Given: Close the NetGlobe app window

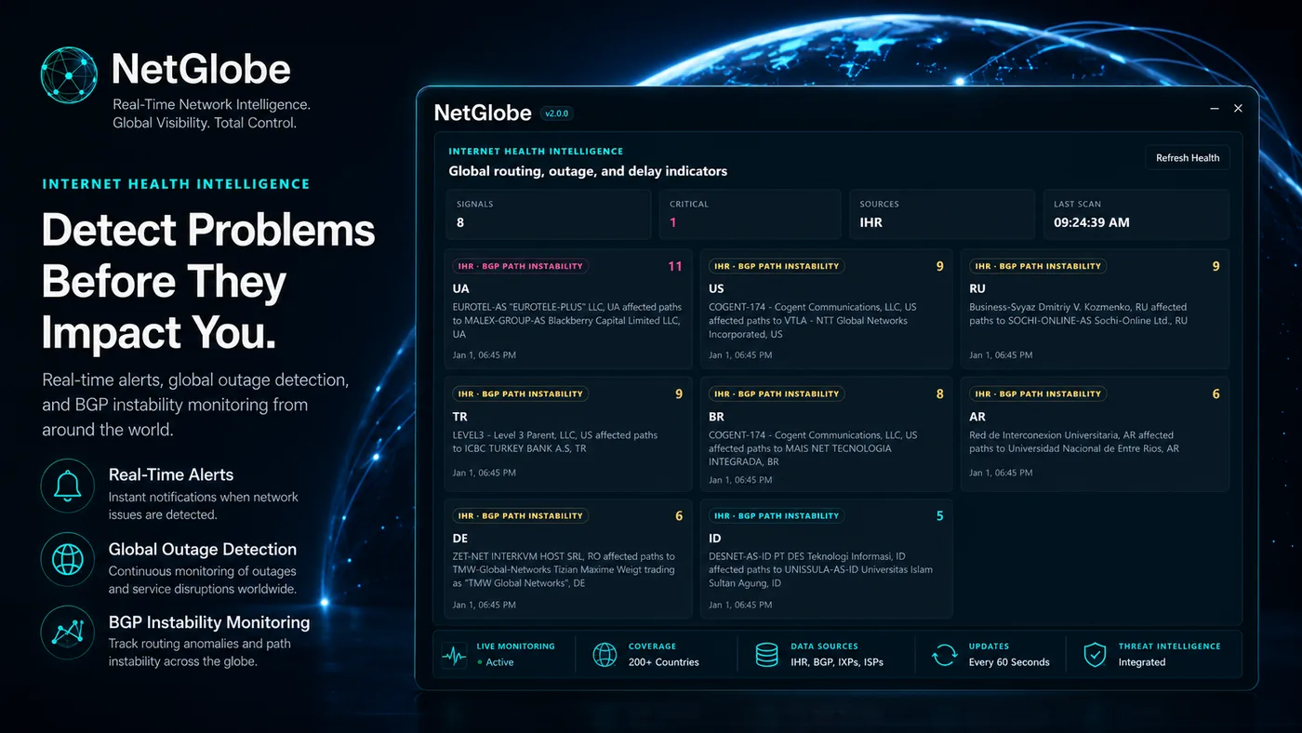Looking at the screenshot, I should pos(1238,109).
